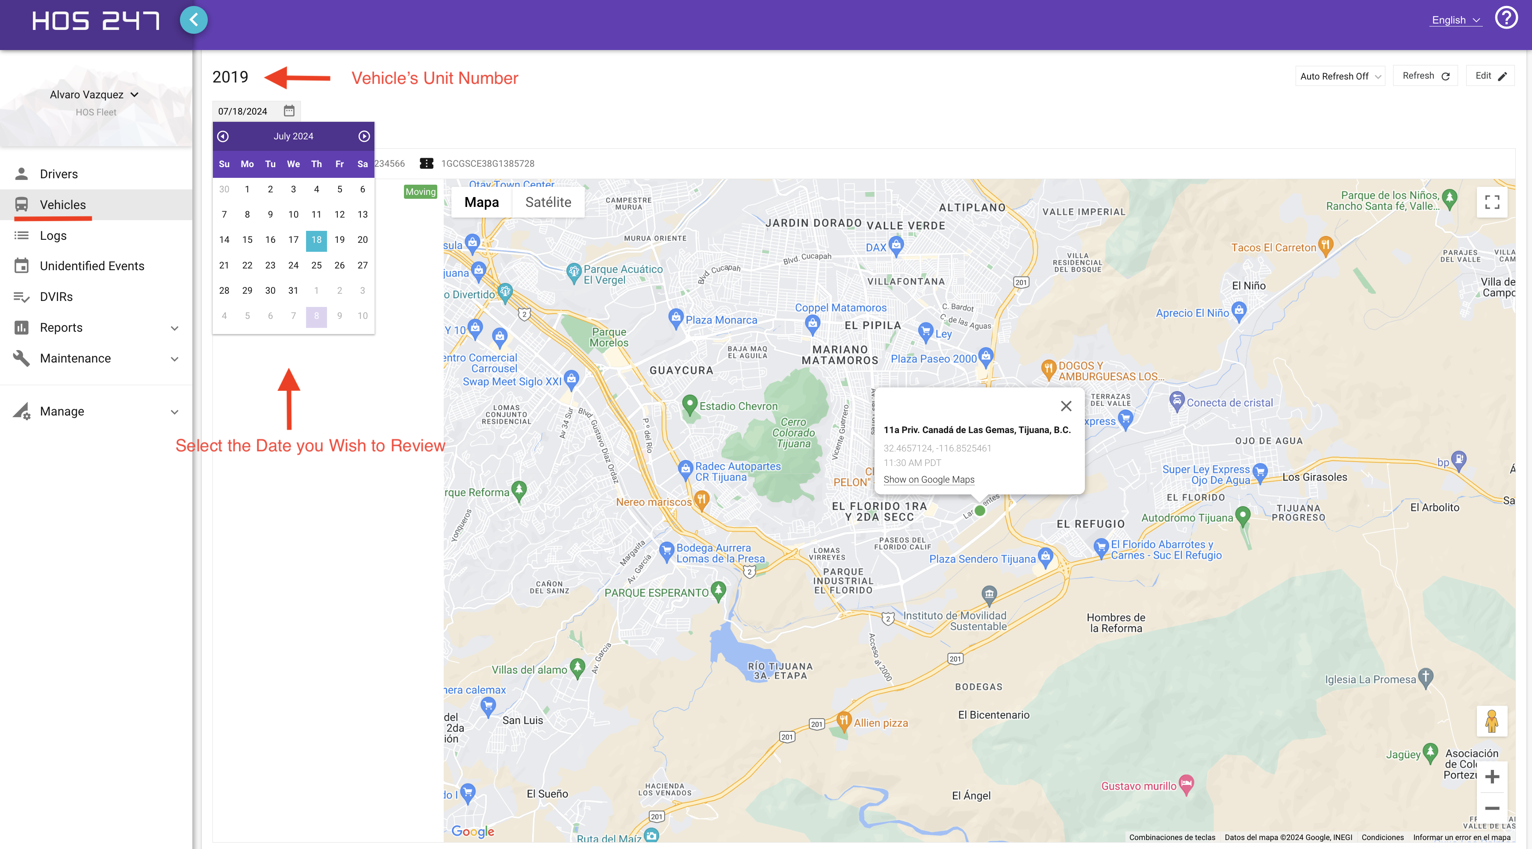Click the vehicle unit number 2019
The height and width of the screenshot is (849, 1532).
pos(230,77)
